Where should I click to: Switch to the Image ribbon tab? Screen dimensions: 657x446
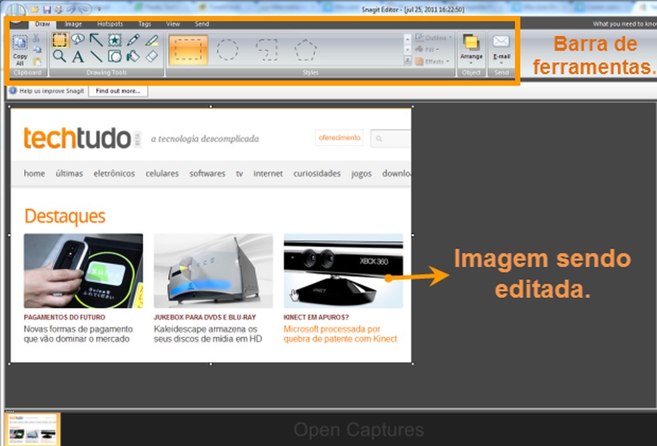[73, 23]
